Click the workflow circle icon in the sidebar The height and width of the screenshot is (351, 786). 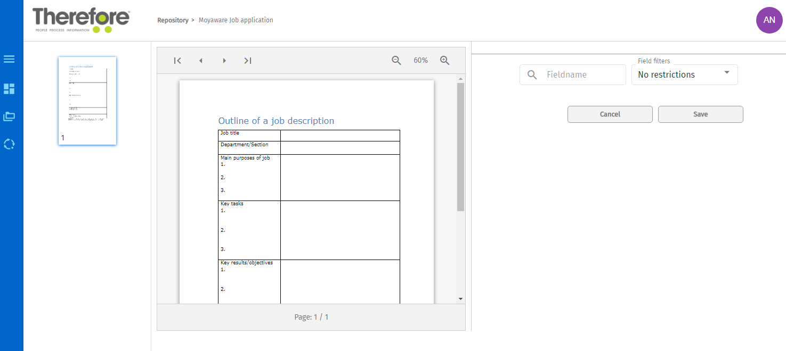(x=9, y=144)
